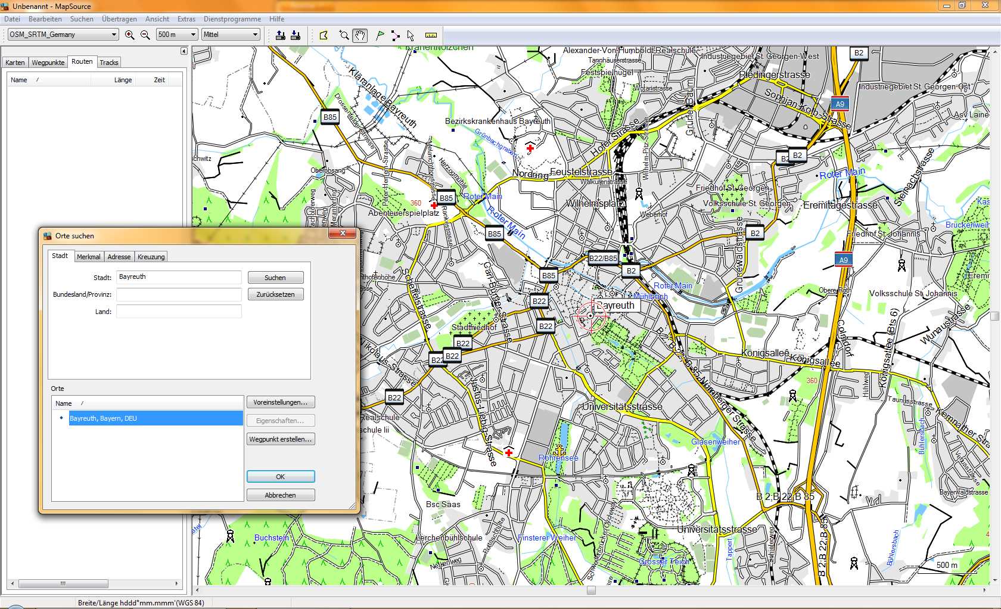1001x609 pixels.
Task: Select the route tool icon
Action: click(395, 35)
